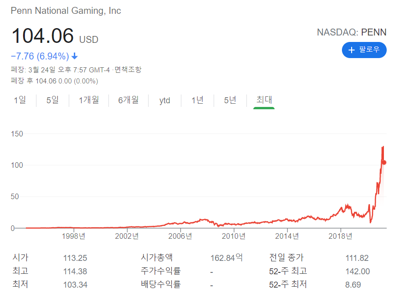This screenshot has height=295, width=395.
Task: View the 5년 price history
Action: (229, 100)
